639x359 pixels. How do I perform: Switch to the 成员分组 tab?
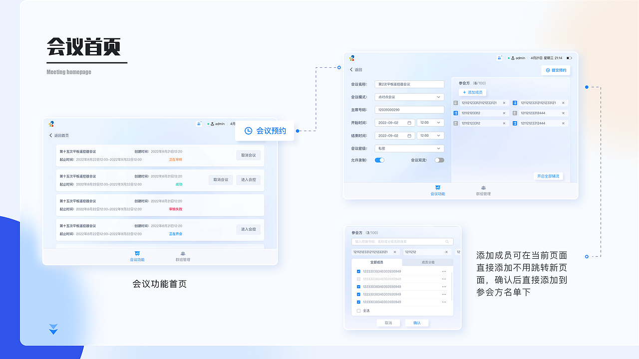point(428,262)
